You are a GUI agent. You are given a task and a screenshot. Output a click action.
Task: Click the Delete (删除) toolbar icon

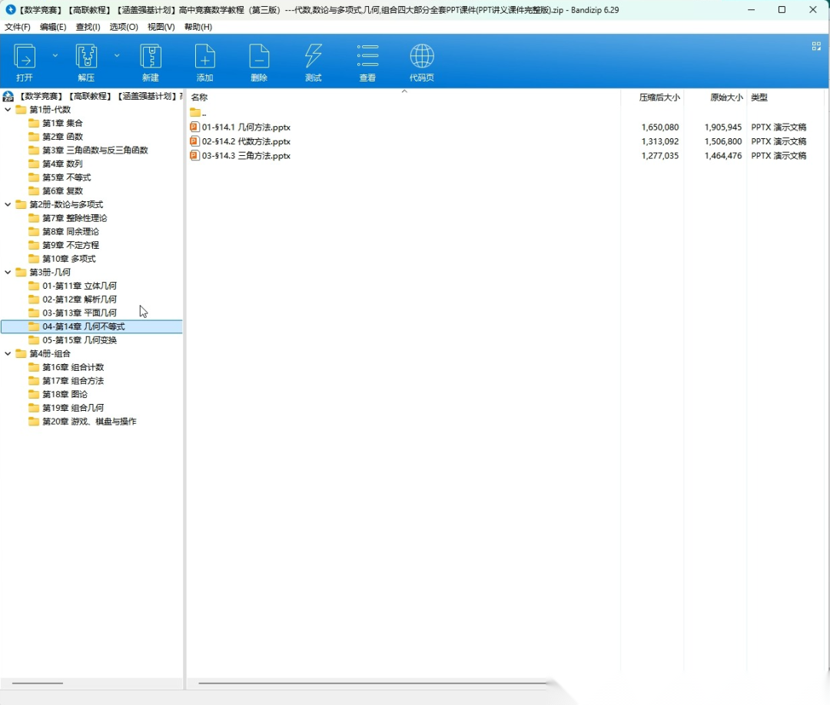click(259, 57)
